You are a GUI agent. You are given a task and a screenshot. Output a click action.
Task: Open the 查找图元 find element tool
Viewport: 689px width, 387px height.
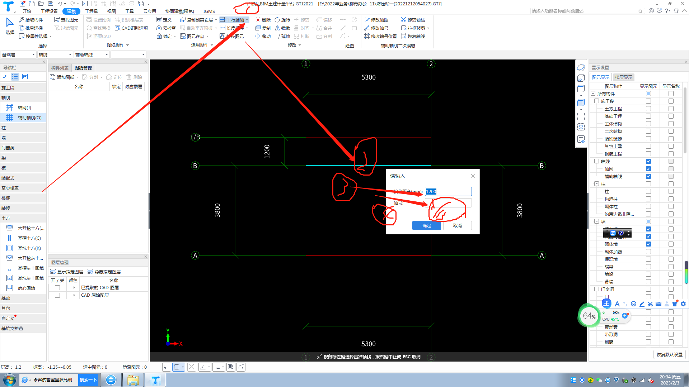coord(66,20)
